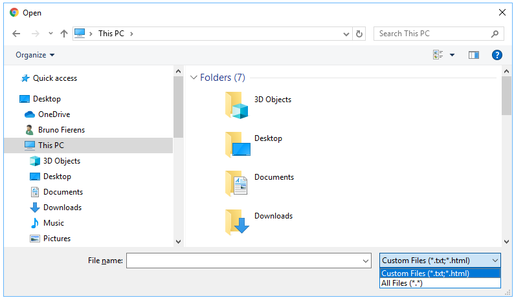
Task: Click the file list scroll up arrow
Action: pyautogui.click(x=506, y=71)
